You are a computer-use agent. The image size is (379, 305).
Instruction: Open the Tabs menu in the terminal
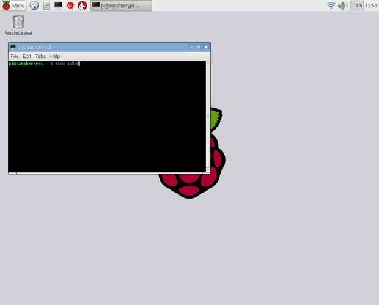coord(40,56)
